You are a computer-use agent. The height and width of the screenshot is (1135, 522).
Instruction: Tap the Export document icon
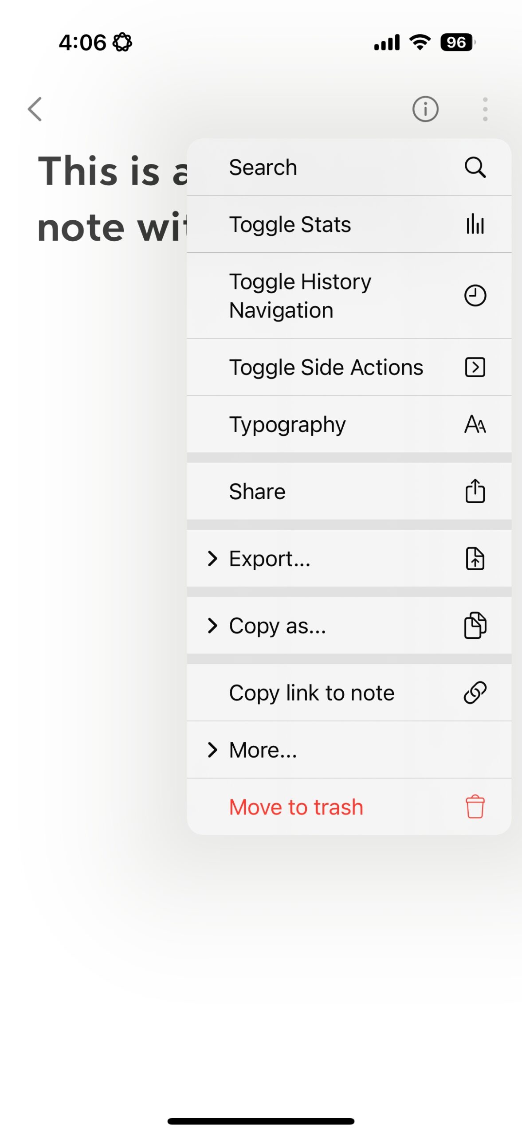pos(475,559)
